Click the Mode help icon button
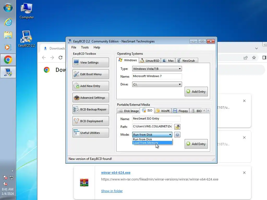 (x=177, y=135)
